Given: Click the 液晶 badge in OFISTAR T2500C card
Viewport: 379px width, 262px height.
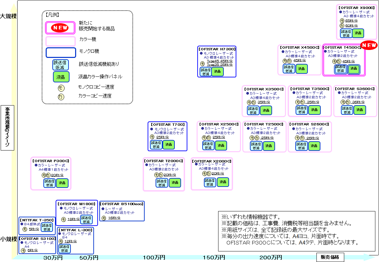Looking at the screenshot, I should [x=268, y=146].
